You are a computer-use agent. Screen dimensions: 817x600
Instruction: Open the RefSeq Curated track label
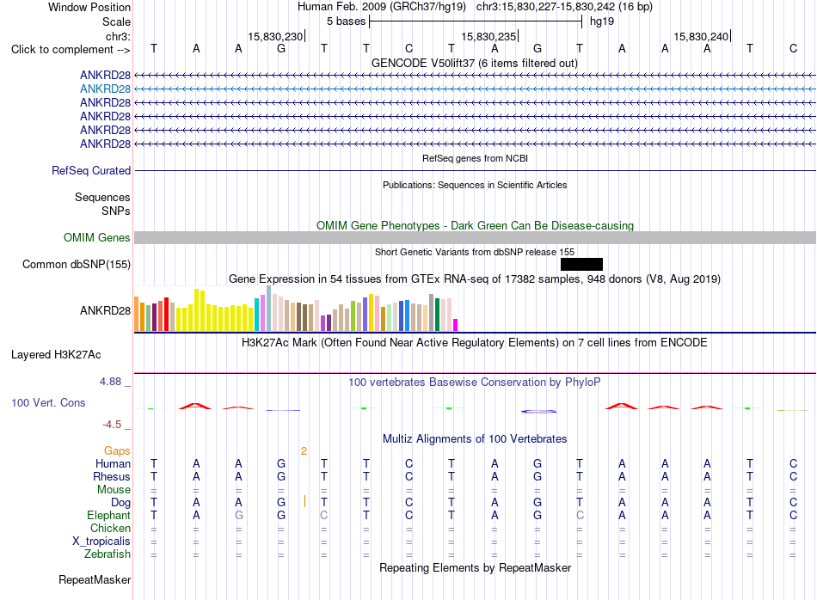(90, 170)
